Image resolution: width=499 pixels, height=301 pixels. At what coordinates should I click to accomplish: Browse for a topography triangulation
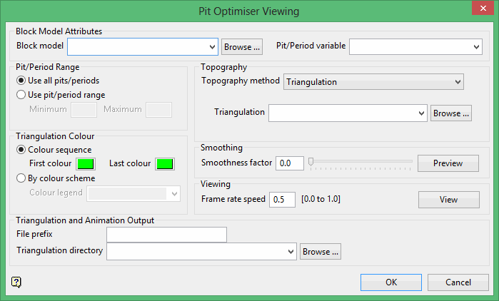(x=451, y=113)
